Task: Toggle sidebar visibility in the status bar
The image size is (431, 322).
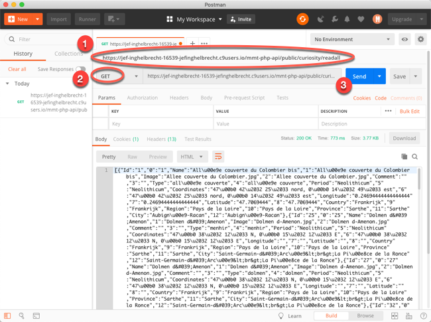Action: pyautogui.click(x=7, y=316)
